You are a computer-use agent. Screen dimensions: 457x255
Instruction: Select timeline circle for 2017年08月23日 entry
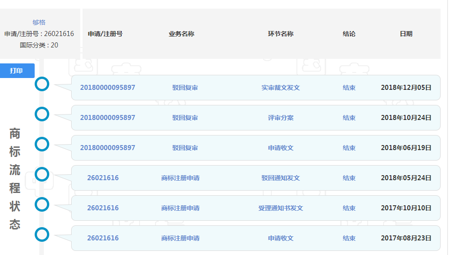click(x=42, y=234)
